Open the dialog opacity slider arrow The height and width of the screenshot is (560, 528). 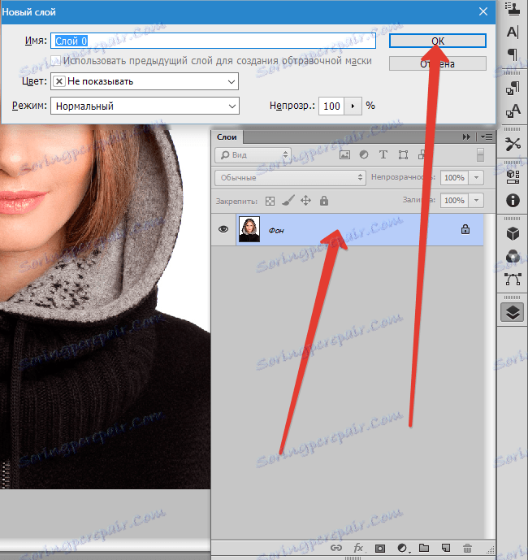(353, 106)
